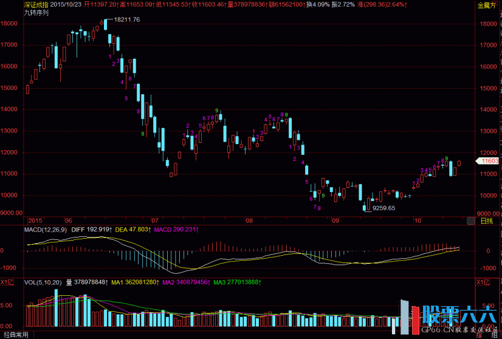Screen dimensions: 502x339
Task: Open the 日线 period selector
Action: [487, 221]
